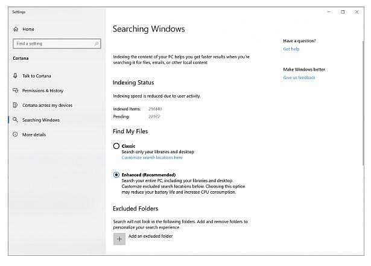Click Customize search locations here link
371x266 pixels.
click(152, 157)
